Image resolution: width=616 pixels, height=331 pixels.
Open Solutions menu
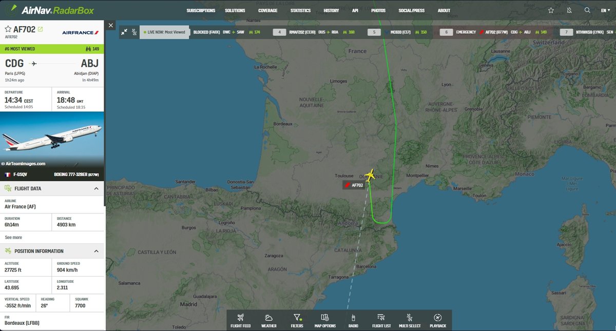point(235,10)
